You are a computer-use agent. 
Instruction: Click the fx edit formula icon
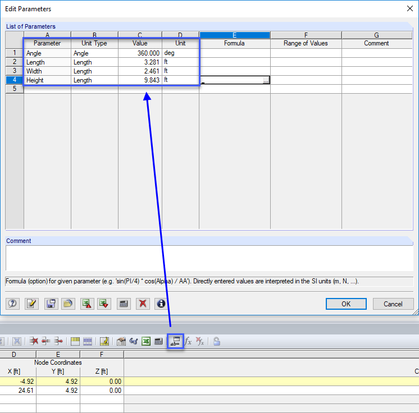click(188, 341)
